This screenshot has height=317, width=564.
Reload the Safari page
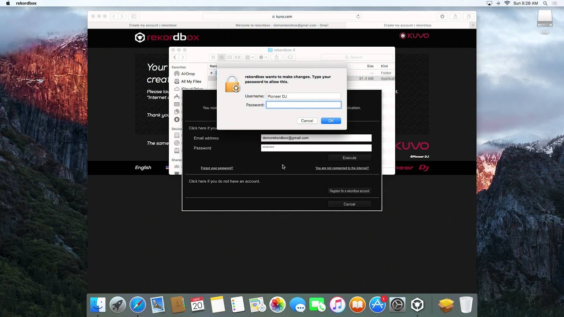[358, 16]
